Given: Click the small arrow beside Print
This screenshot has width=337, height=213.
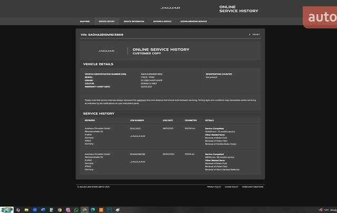Looking at the screenshot, I should click(x=250, y=34).
